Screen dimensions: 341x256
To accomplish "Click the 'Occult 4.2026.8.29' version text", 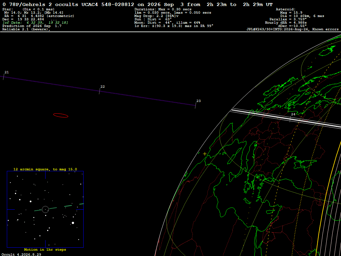I will click(21, 254).
